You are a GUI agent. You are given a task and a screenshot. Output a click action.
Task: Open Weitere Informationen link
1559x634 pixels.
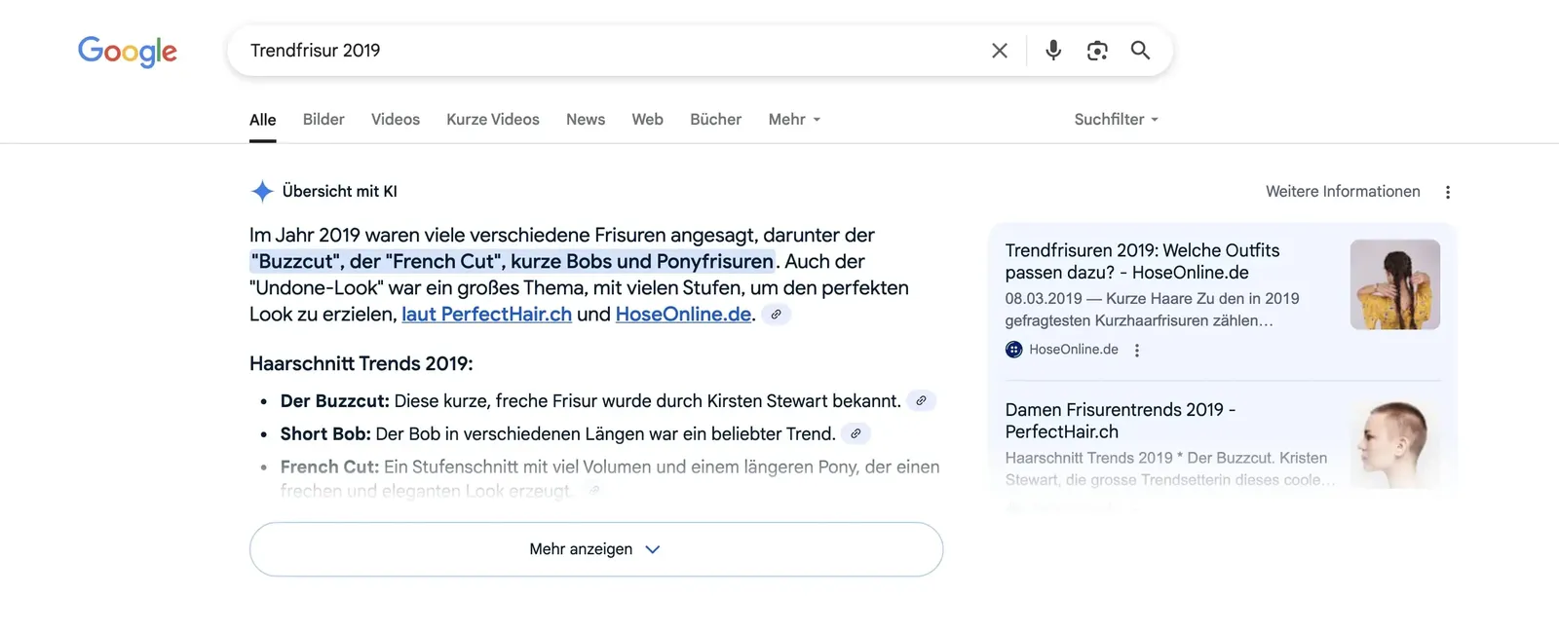1343,192
